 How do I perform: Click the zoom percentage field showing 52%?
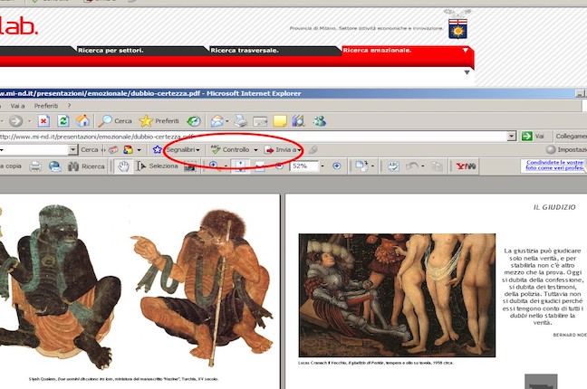point(304,166)
